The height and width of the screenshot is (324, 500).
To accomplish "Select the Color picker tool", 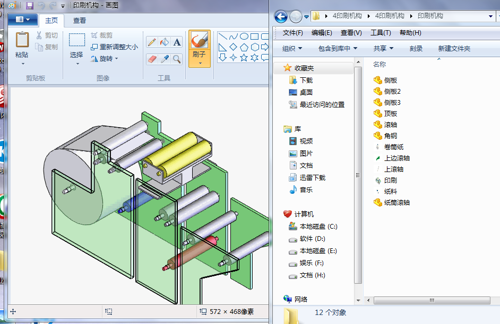I will point(165,59).
